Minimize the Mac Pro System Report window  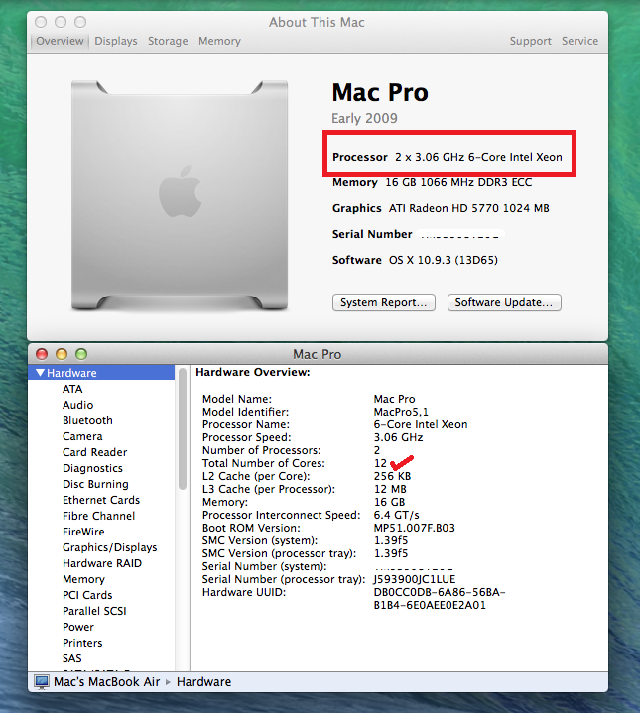62,354
